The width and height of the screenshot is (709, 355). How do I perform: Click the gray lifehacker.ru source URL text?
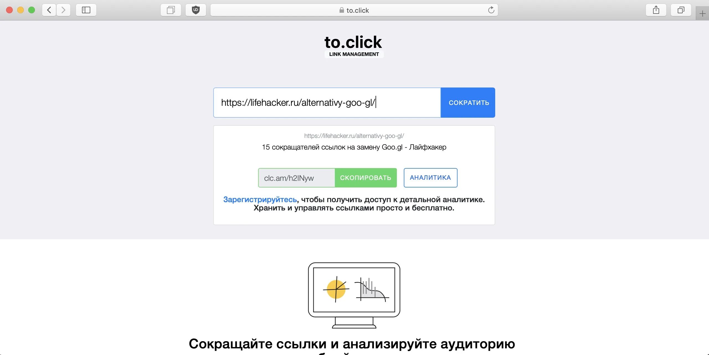click(x=354, y=136)
